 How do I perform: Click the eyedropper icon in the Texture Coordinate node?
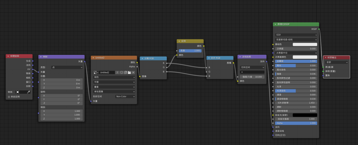coord(29,92)
